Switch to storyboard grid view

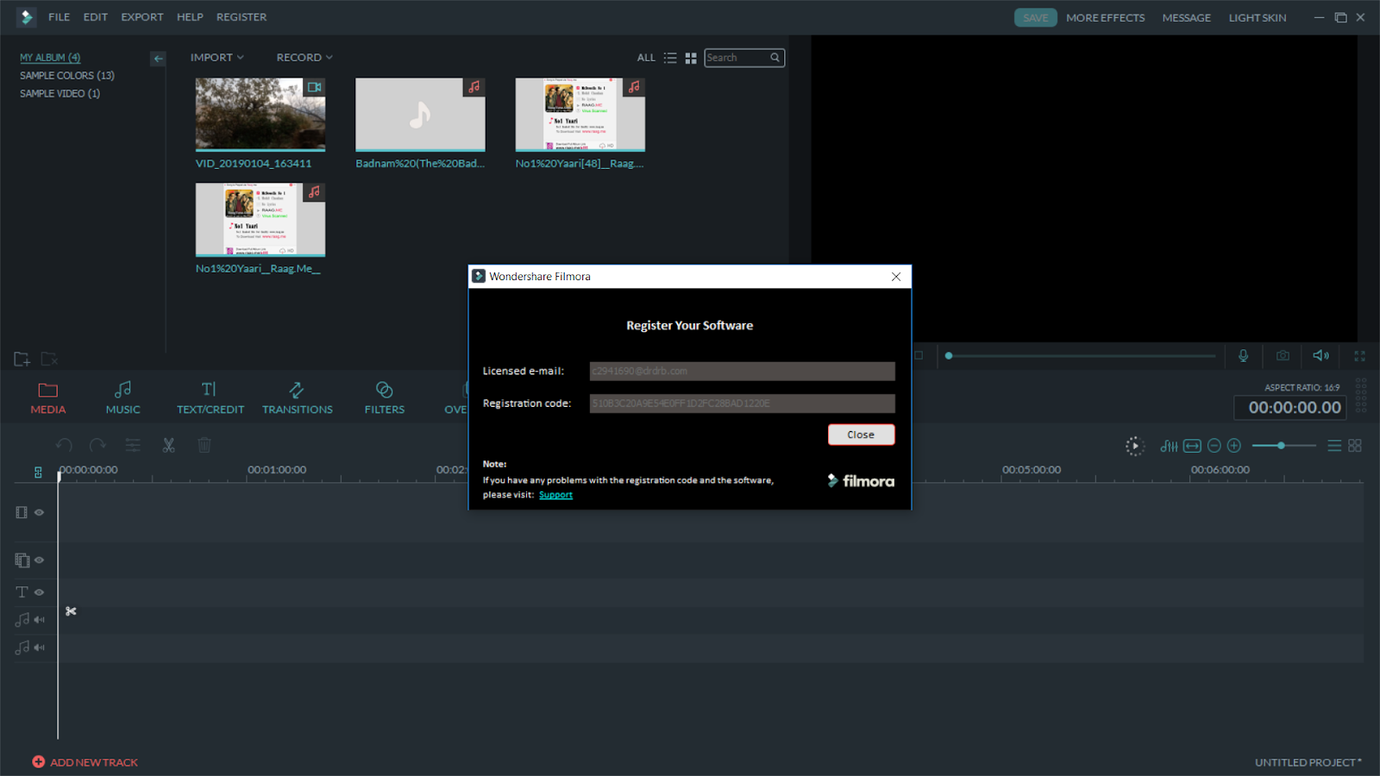(x=1355, y=446)
